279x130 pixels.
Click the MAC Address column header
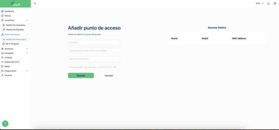click(239, 38)
